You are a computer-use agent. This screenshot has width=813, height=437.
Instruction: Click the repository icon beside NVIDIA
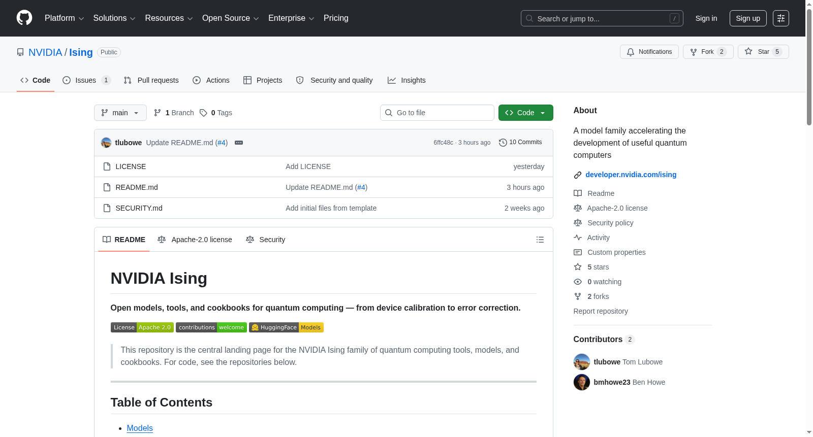coord(20,52)
